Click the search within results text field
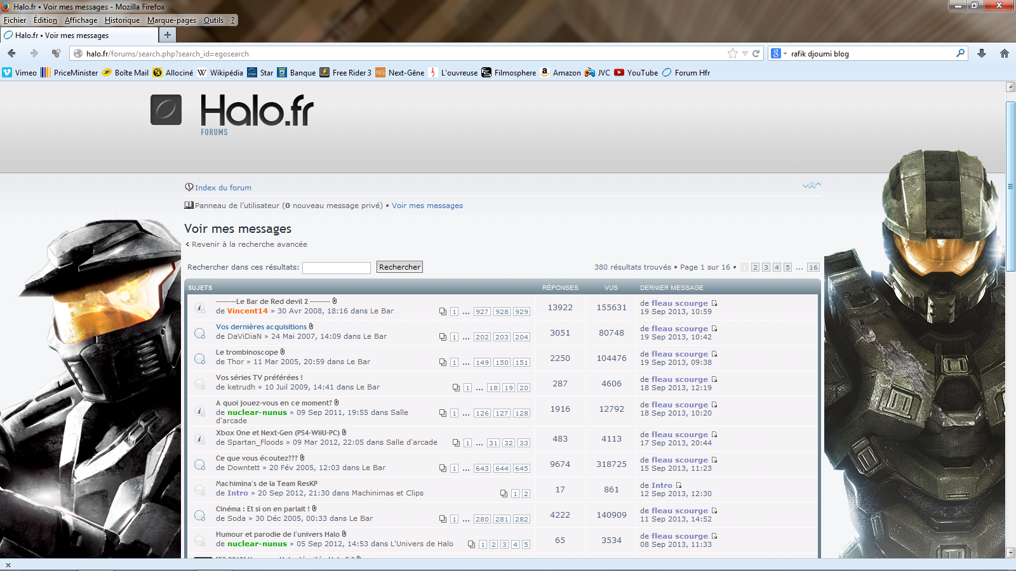The image size is (1016, 571). (x=337, y=268)
